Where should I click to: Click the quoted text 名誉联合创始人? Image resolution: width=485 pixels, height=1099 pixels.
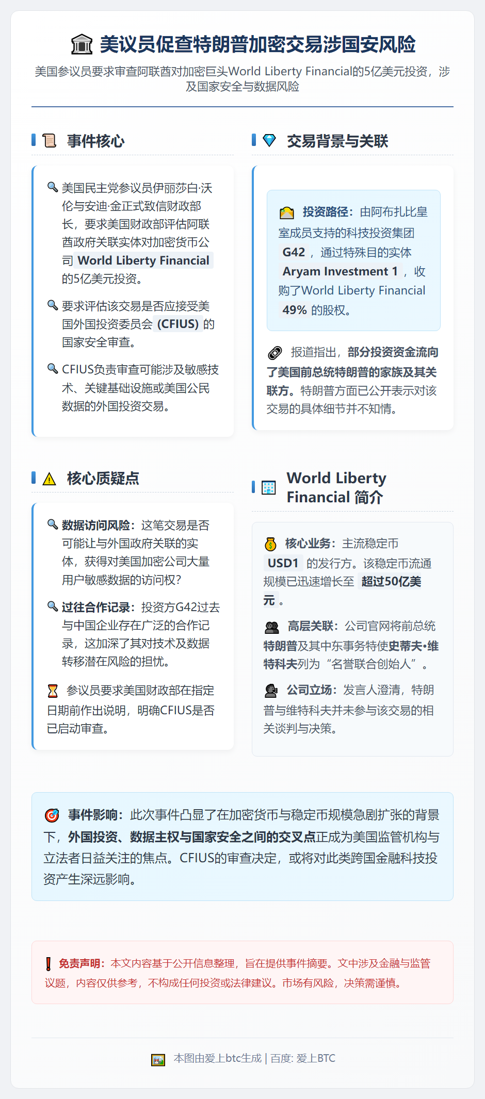(370, 664)
